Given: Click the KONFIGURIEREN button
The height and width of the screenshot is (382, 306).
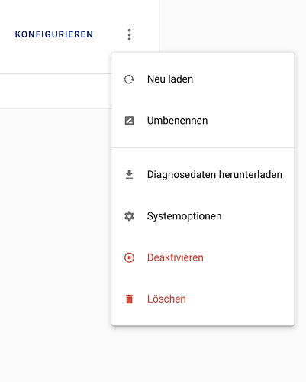Looking at the screenshot, I should coord(54,34).
